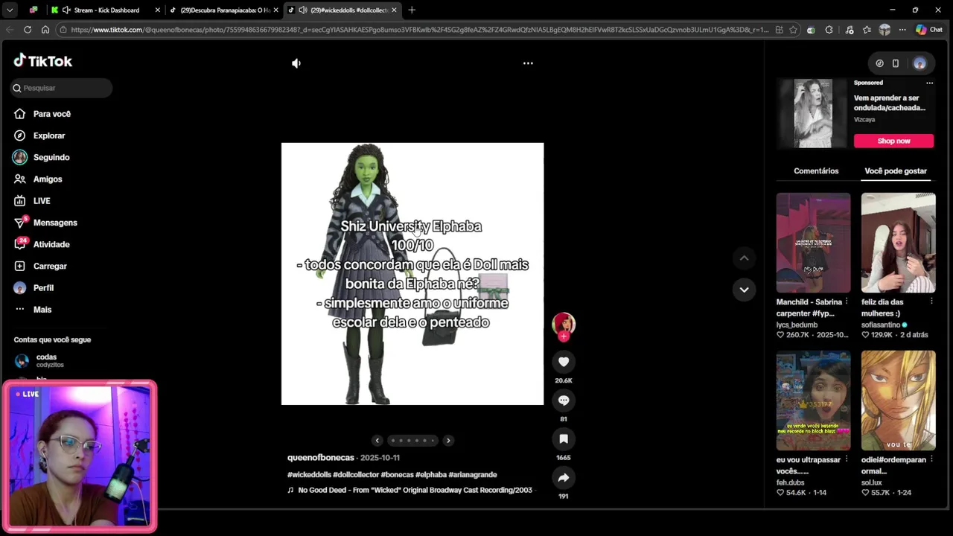The height and width of the screenshot is (536, 953).
Task: Open the get app phone icon
Action: (896, 63)
